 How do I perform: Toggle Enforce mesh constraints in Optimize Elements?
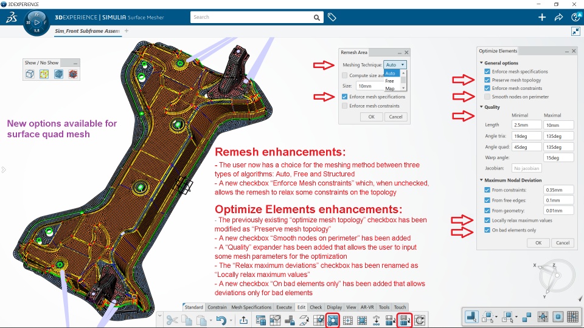tap(487, 88)
